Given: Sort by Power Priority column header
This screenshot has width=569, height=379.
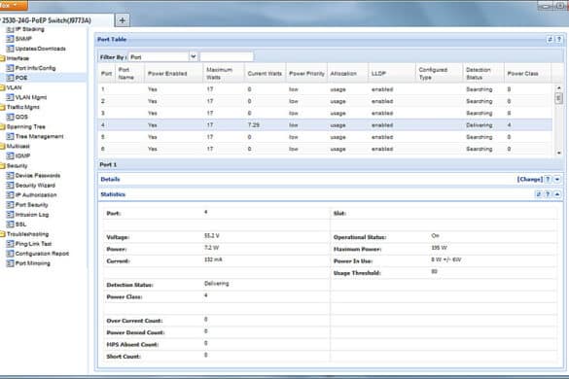Looking at the screenshot, I should 306,74.
